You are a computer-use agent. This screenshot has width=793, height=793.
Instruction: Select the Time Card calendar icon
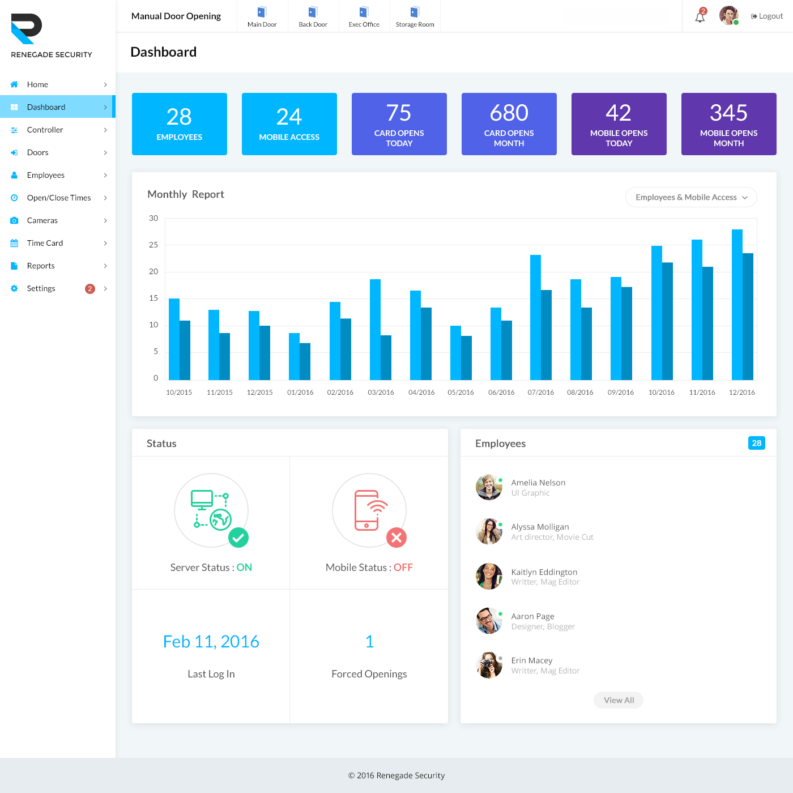(x=14, y=243)
